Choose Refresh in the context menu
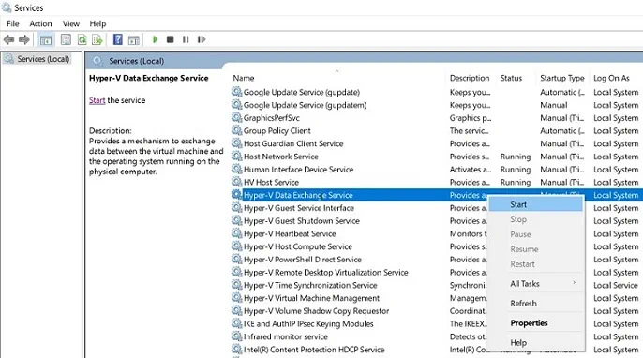 coord(535,303)
